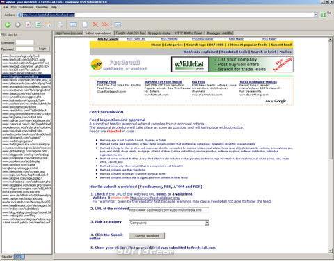Switch to Feed24 Add RSS Feed tab

[130, 33]
